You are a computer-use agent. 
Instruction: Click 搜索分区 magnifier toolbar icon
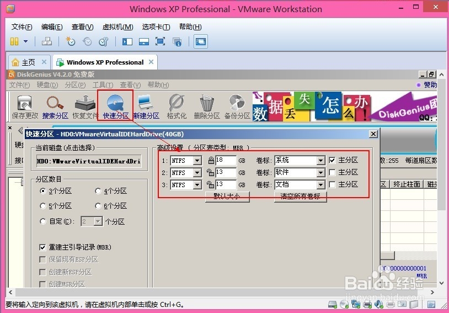tap(55, 108)
